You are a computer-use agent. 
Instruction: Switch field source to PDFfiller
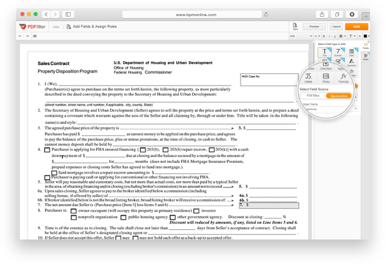(313, 95)
